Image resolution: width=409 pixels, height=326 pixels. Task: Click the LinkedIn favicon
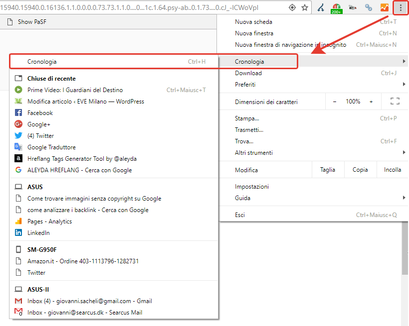[18, 232]
